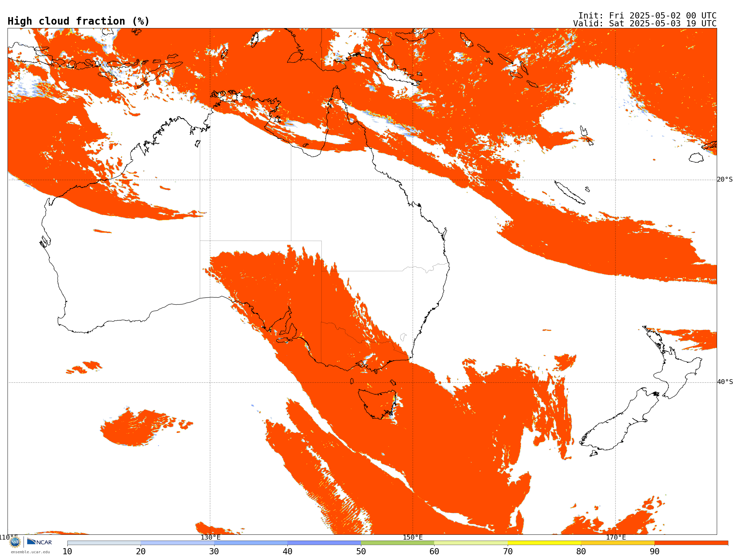Screen dimensions: 739x556
Task: Click the colorbar tick label 50
Action: tap(361, 551)
